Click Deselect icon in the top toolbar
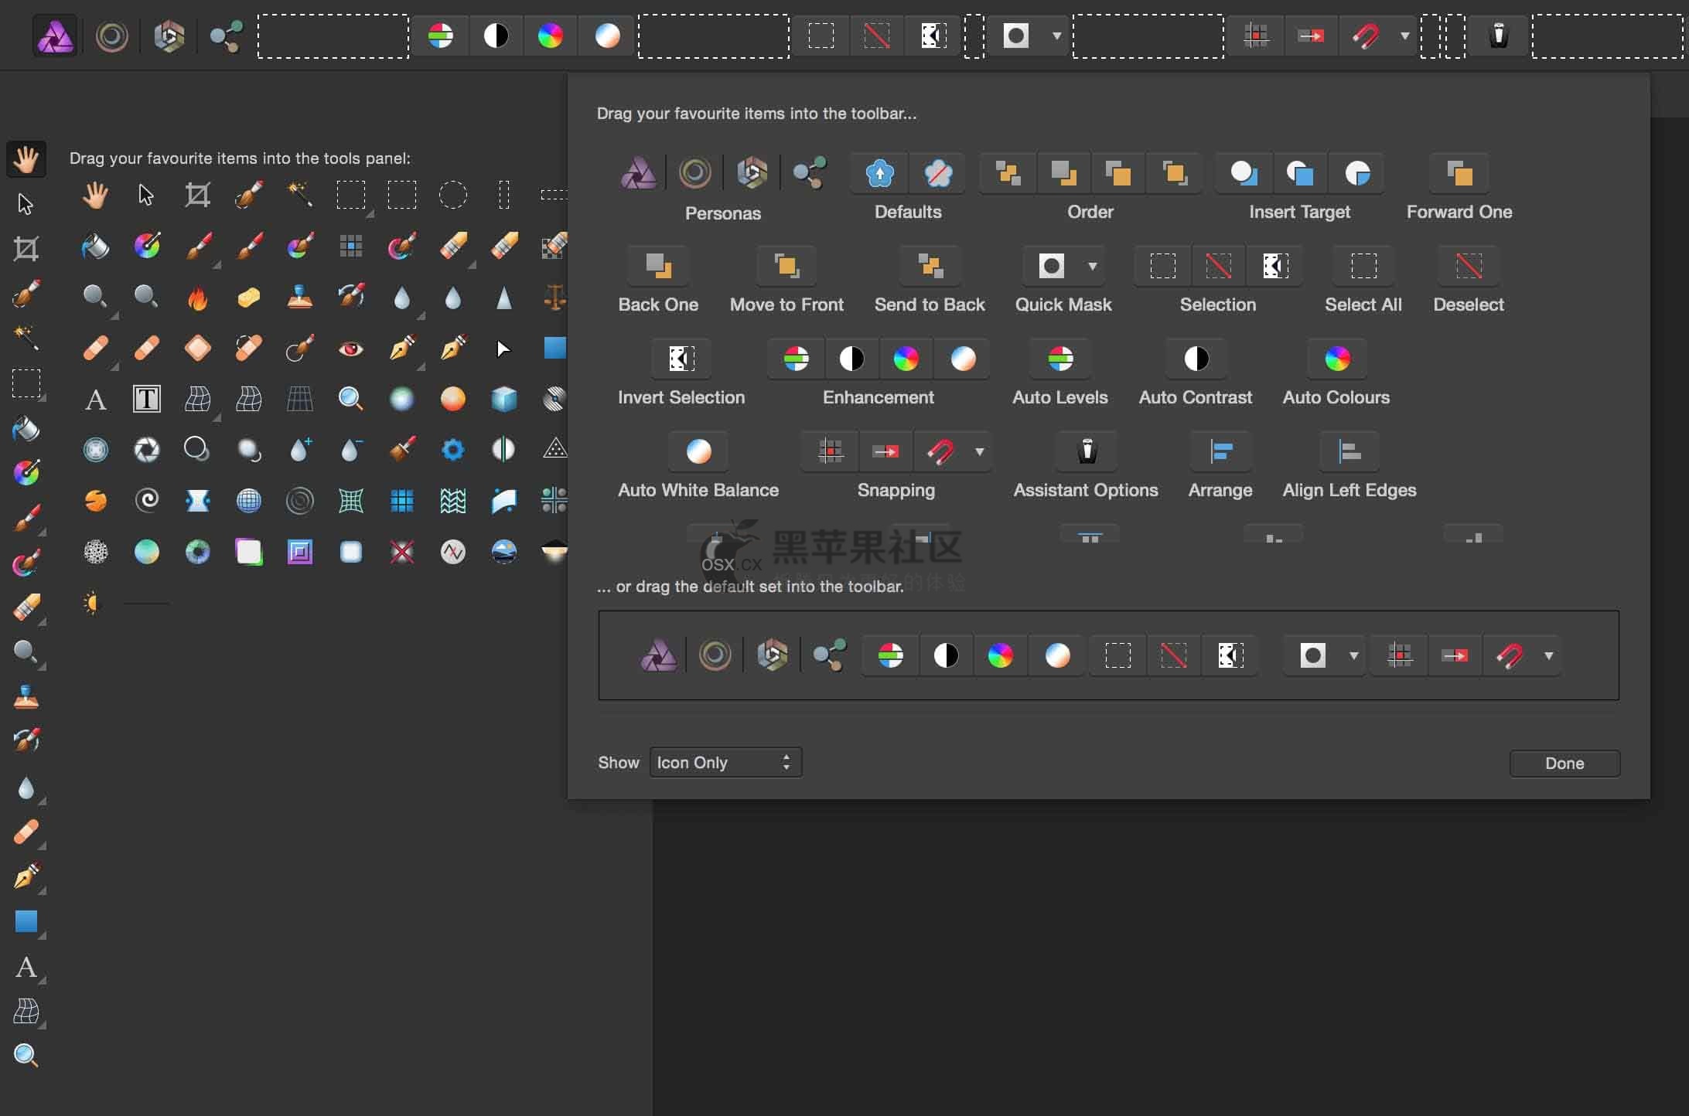The width and height of the screenshot is (1689, 1116). click(876, 36)
